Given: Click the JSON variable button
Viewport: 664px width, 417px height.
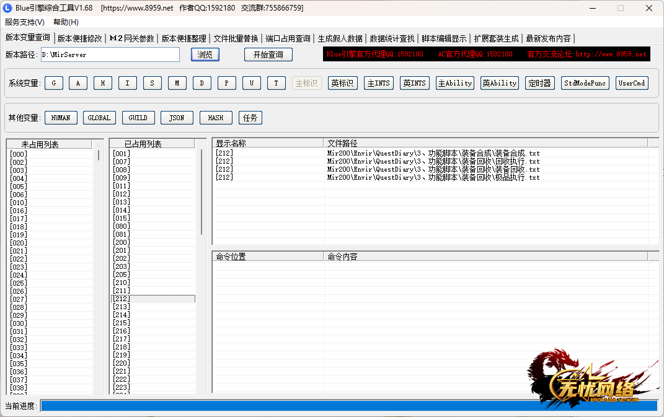Looking at the screenshot, I should 177,118.
